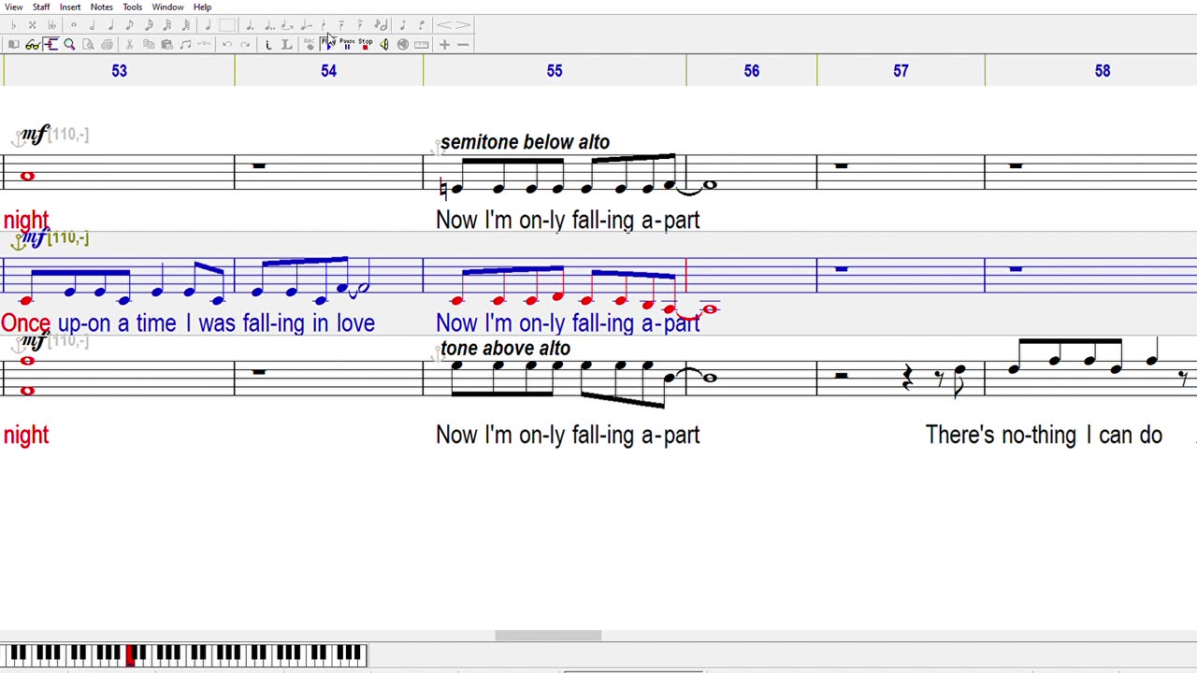The height and width of the screenshot is (673, 1197).
Task: Click the ruler icon in toolbar
Action: [x=421, y=44]
